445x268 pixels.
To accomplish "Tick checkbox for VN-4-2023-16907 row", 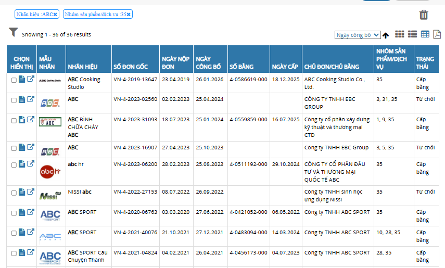I will pyautogui.click(x=14, y=148).
